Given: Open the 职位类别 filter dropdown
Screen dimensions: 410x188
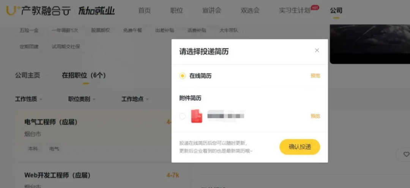Looking at the screenshot, I should click(82, 99).
